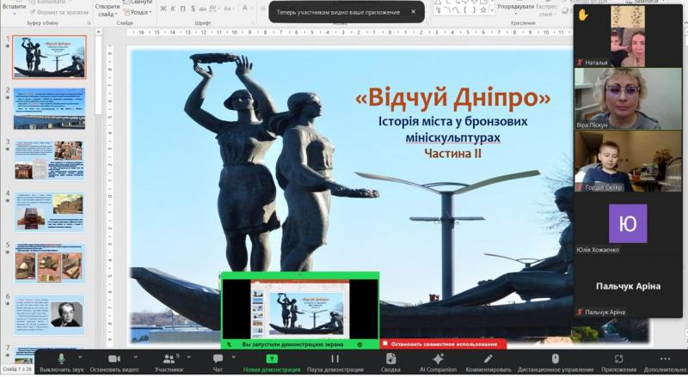The width and height of the screenshot is (688, 377).
Task: Click Остановить совместное использование button
Action: pos(443,344)
